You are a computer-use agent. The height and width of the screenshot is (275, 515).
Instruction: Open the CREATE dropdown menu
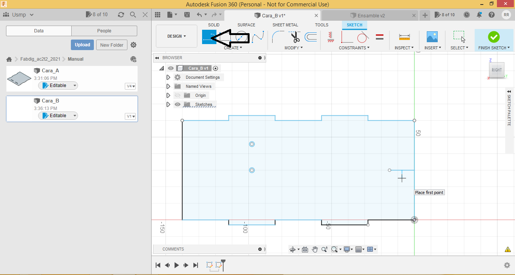tap(233, 48)
